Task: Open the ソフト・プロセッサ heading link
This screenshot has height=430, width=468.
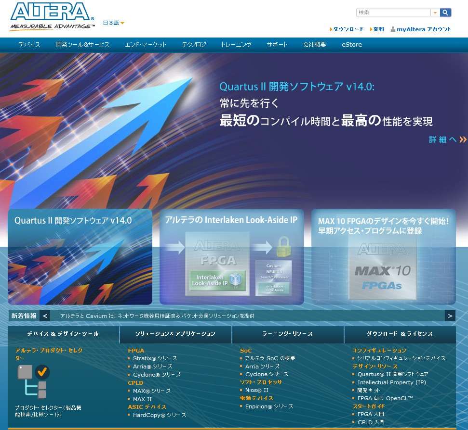Action: coord(261,382)
